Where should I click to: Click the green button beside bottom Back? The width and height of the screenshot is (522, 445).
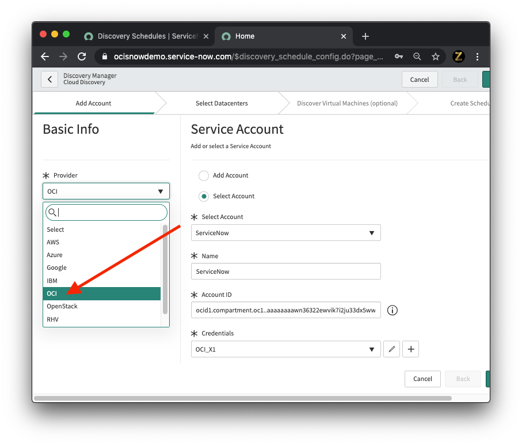[487, 379]
